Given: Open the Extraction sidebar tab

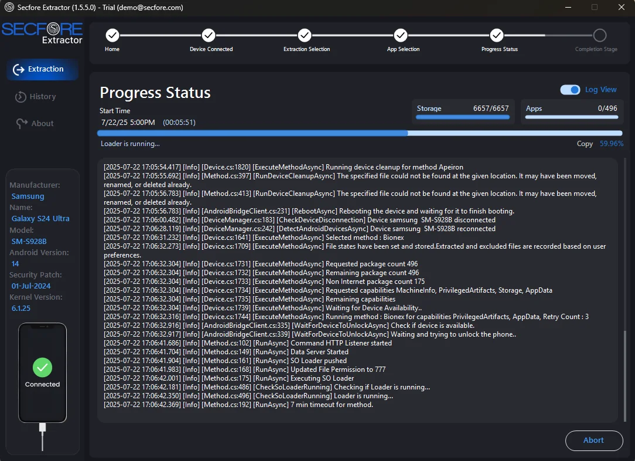Looking at the screenshot, I should pyautogui.click(x=42, y=69).
